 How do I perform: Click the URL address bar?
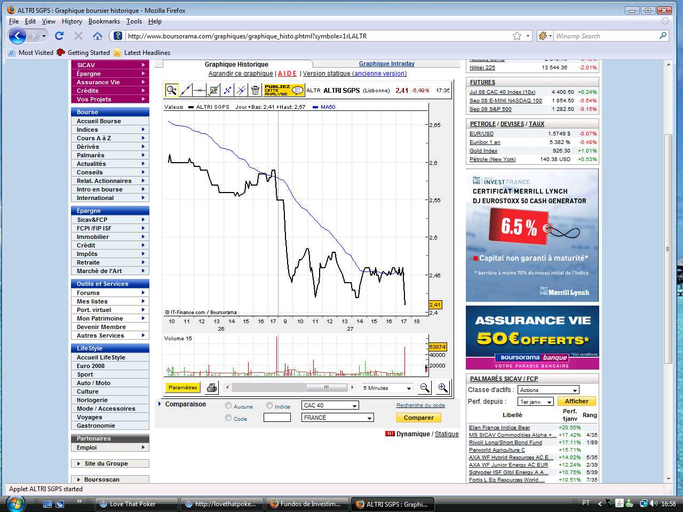click(318, 36)
